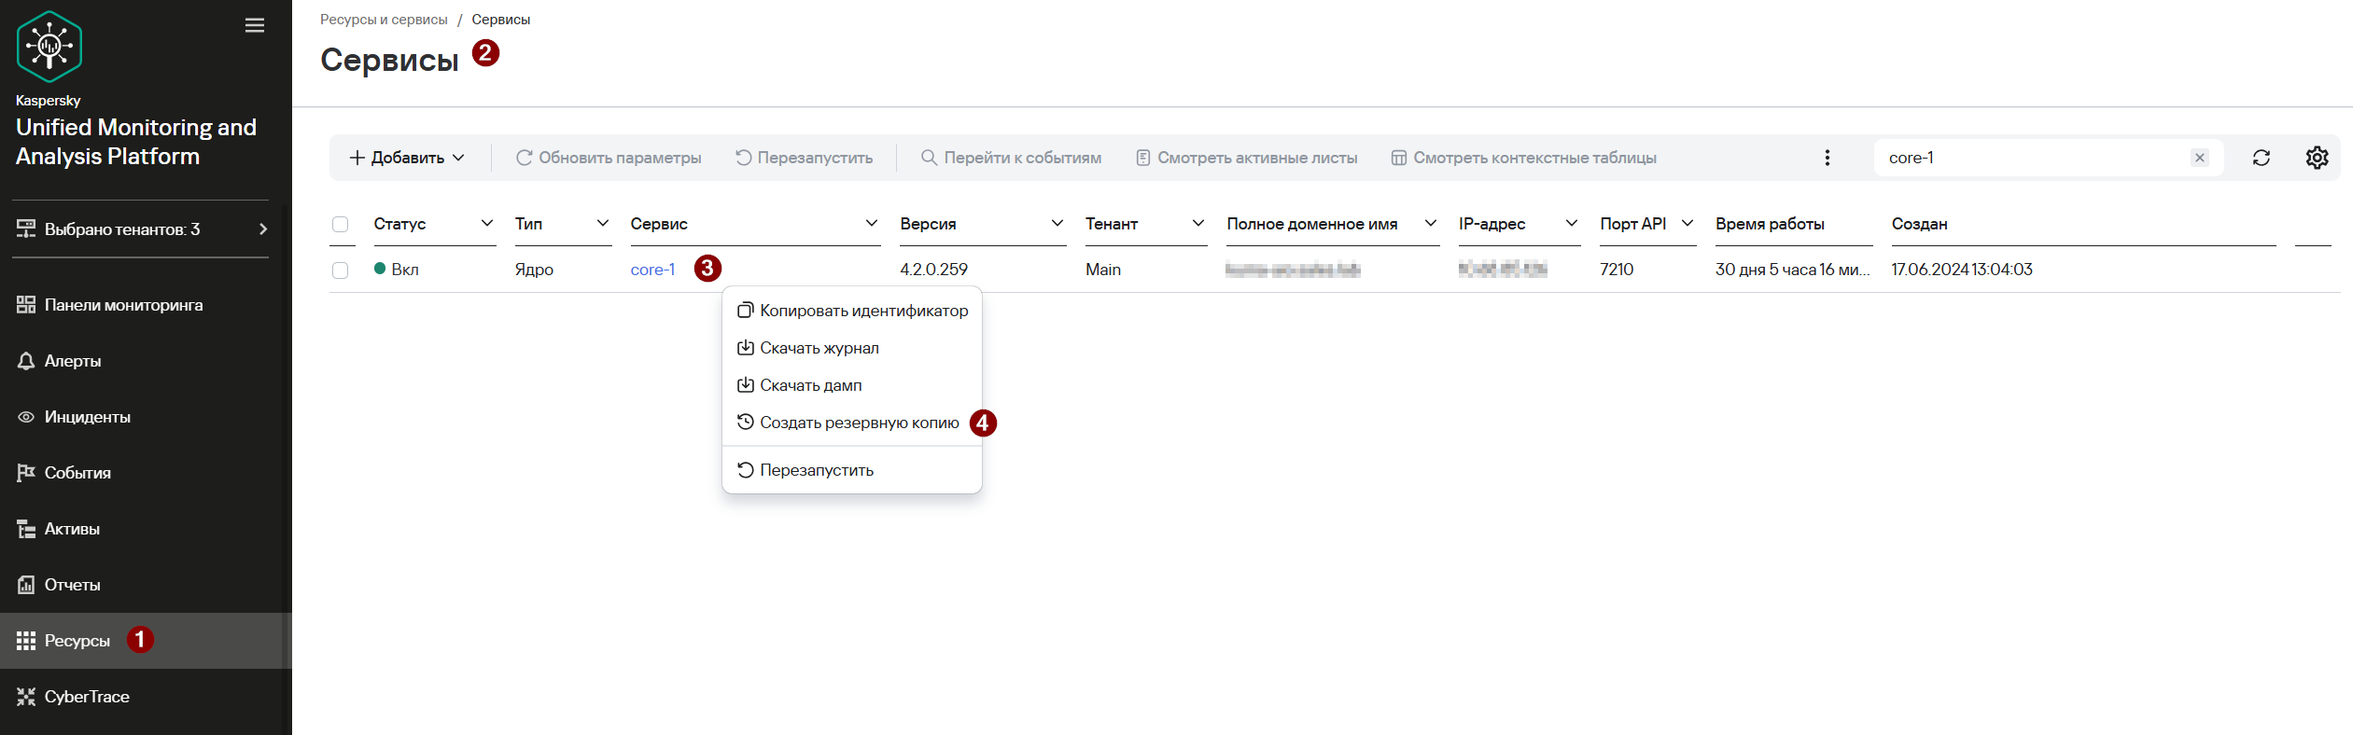Screen dimensions: 2353x735
Task: Click the API port value 7210
Action: pos(1617,270)
